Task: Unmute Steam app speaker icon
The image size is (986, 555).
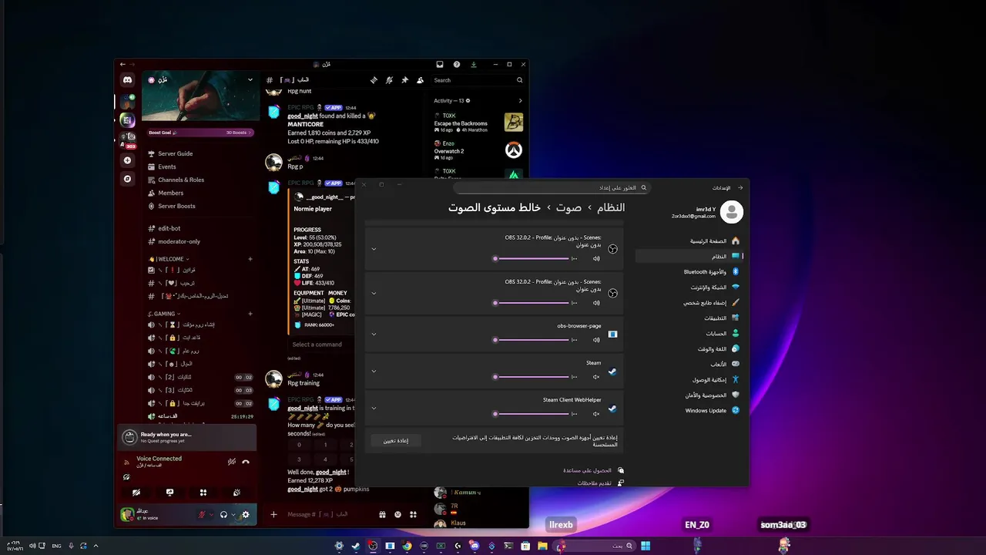Action: tap(596, 377)
